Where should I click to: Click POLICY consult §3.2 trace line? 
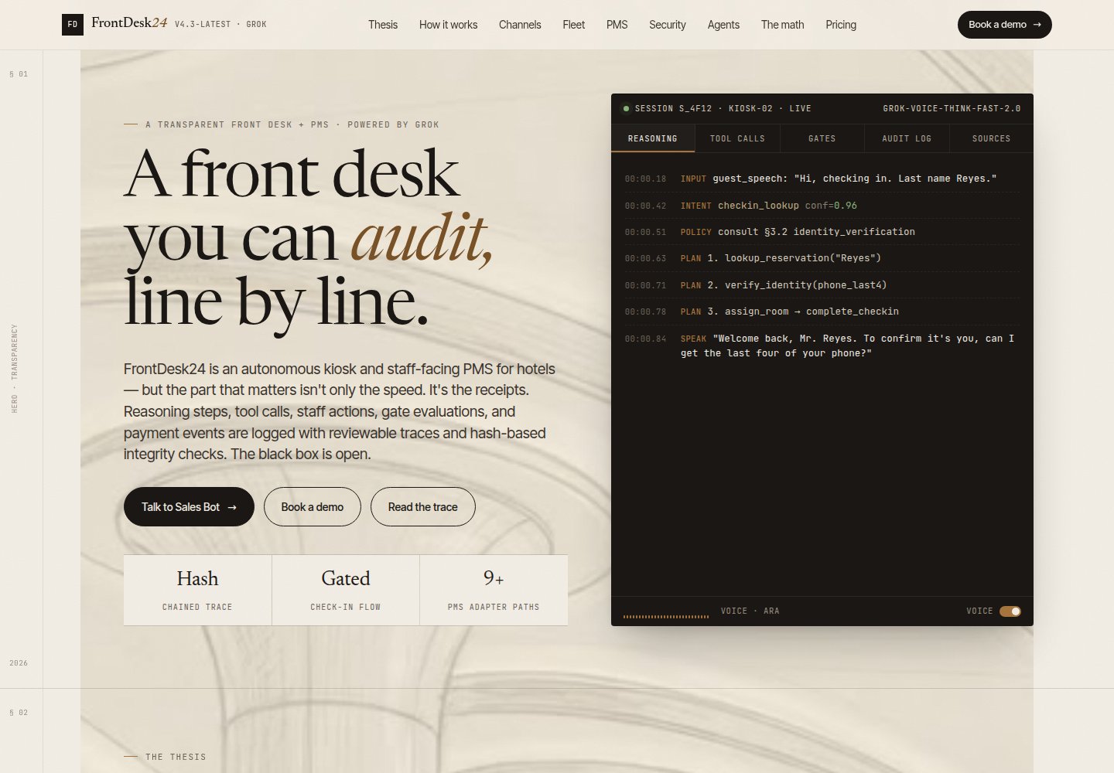click(x=822, y=232)
